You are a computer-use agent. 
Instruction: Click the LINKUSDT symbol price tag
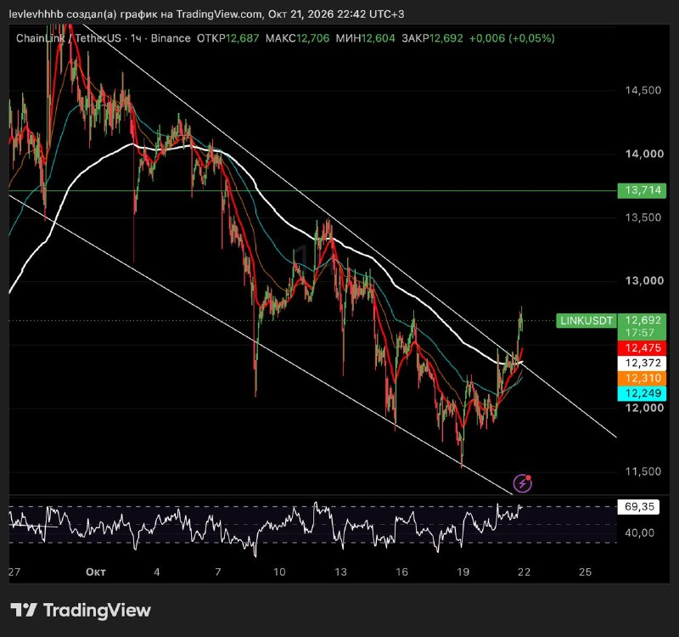pos(586,321)
